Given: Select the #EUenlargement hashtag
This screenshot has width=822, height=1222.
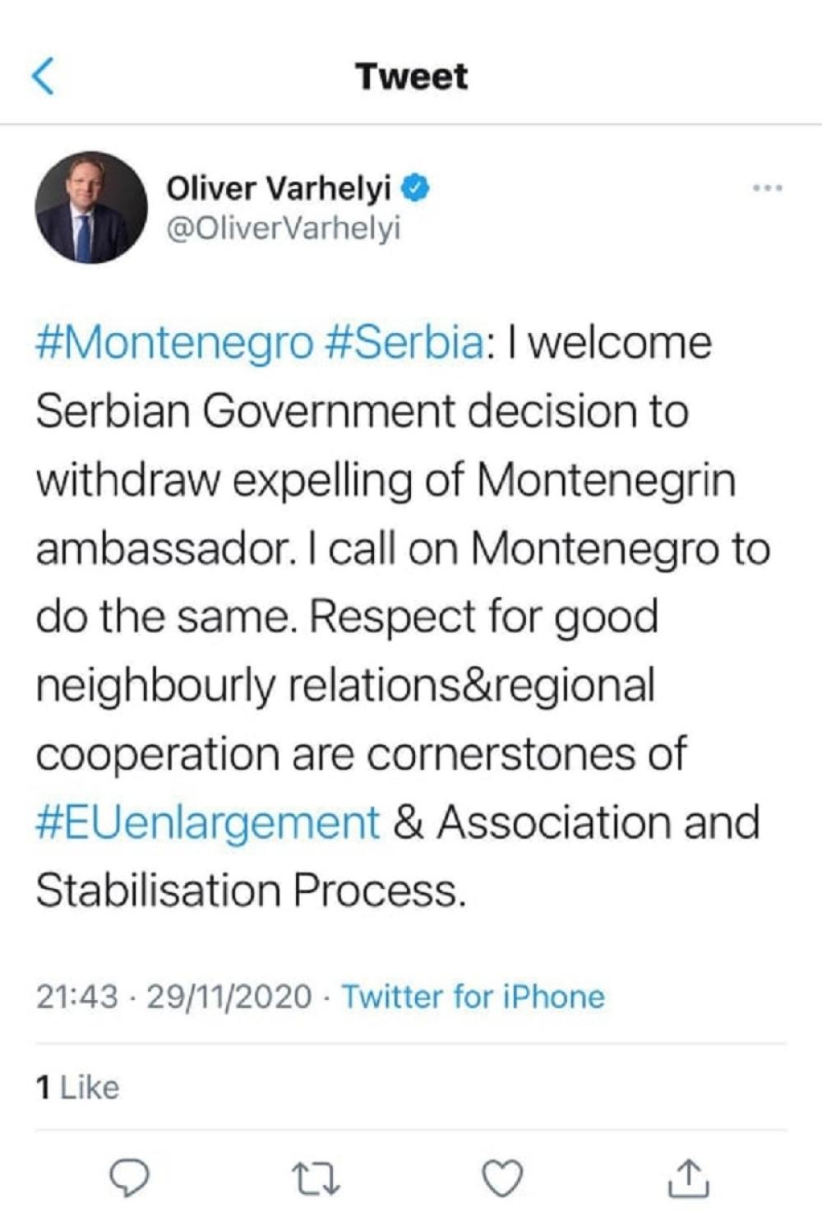Looking at the screenshot, I should tap(208, 822).
